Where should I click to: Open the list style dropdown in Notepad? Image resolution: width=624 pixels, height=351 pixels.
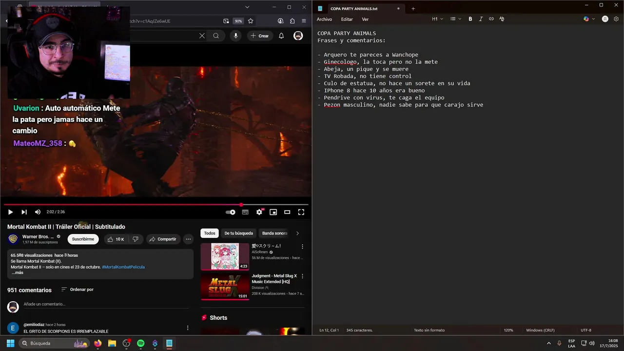[455, 19]
